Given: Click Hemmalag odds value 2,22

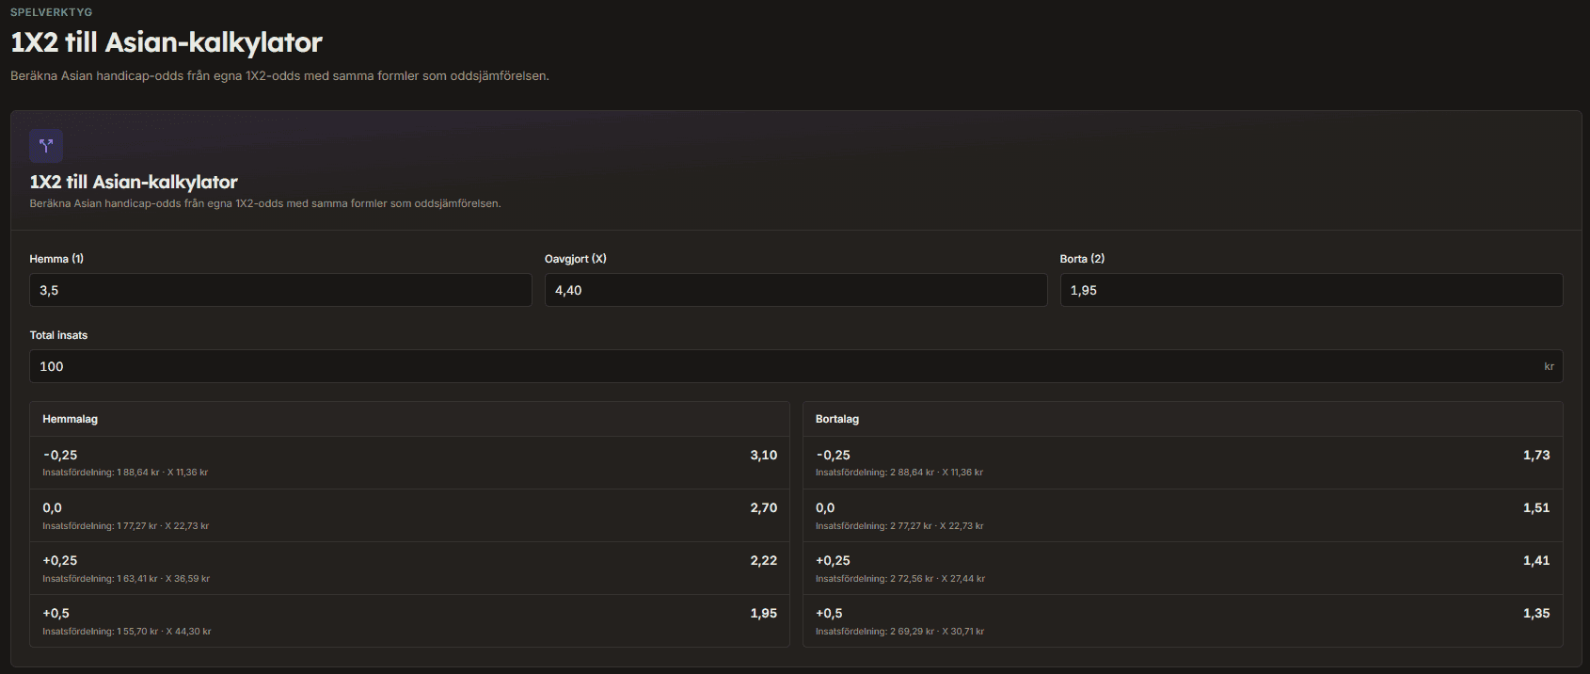Looking at the screenshot, I should click(x=764, y=560).
